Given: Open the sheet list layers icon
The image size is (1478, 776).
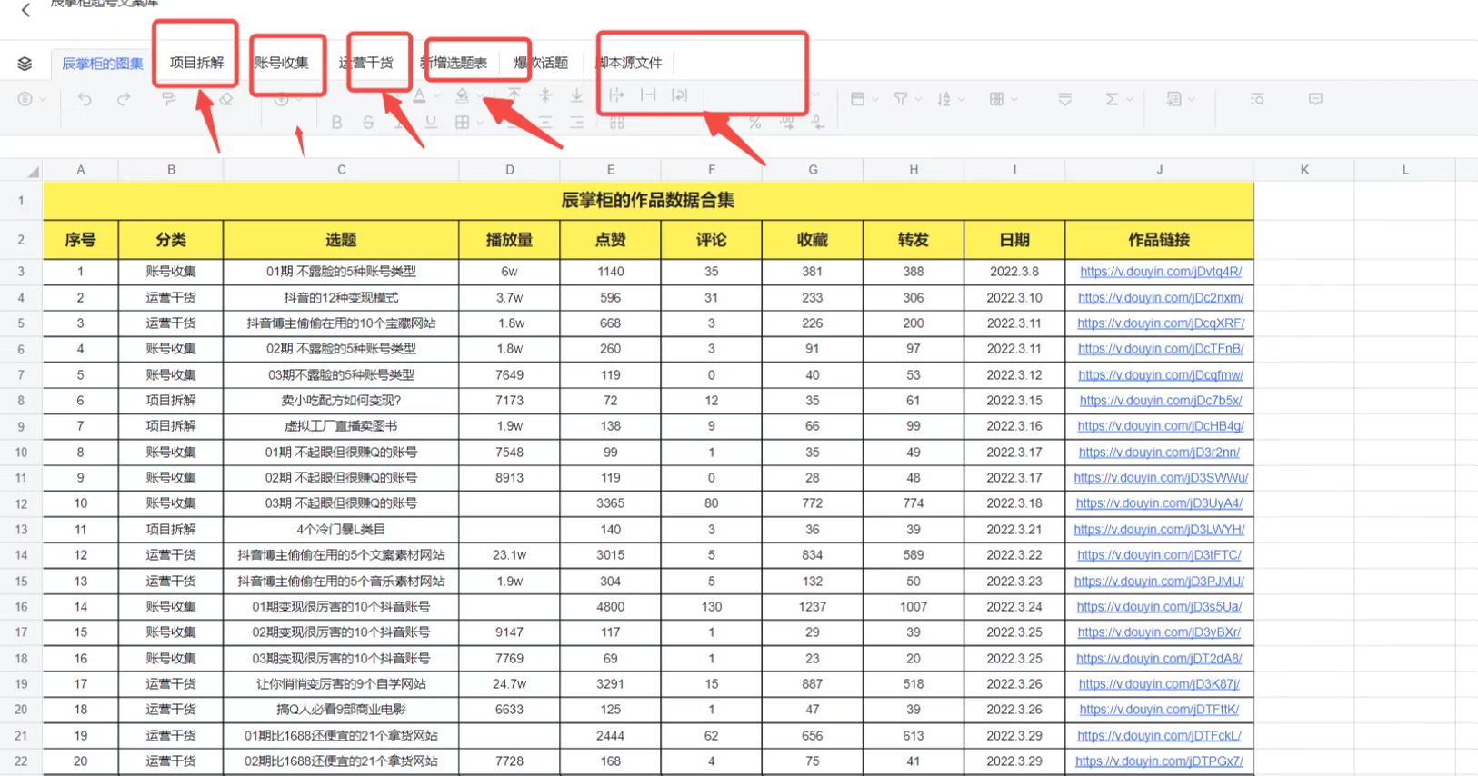Looking at the screenshot, I should [x=25, y=64].
